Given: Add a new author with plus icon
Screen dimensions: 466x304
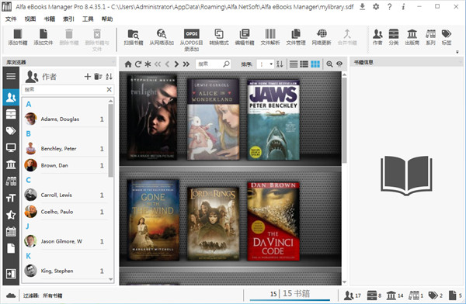Looking at the screenshot, I should pyautogui.click(x=87, y=77).
